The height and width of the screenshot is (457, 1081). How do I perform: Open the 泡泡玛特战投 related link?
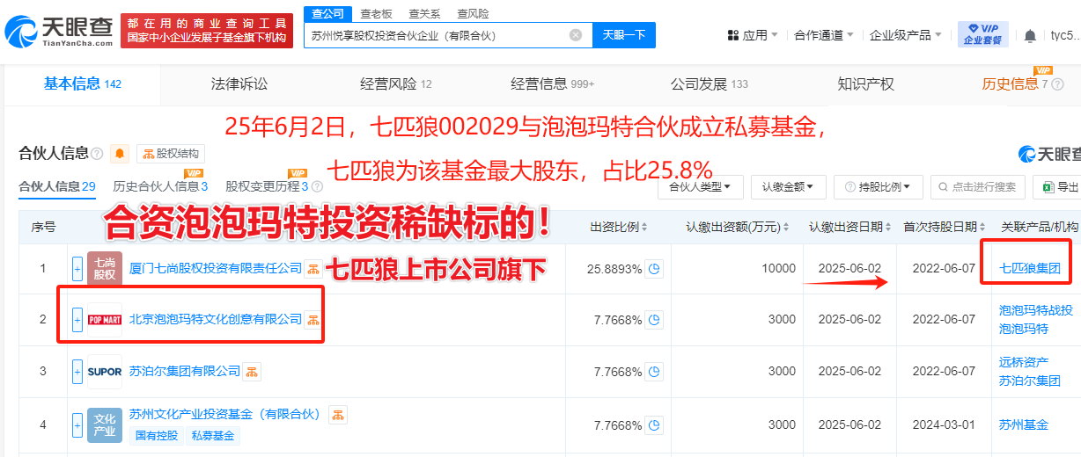click(x=1036, y=310)
